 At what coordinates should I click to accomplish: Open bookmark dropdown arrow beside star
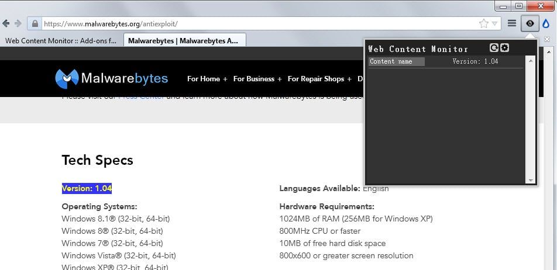click(494, 24)
